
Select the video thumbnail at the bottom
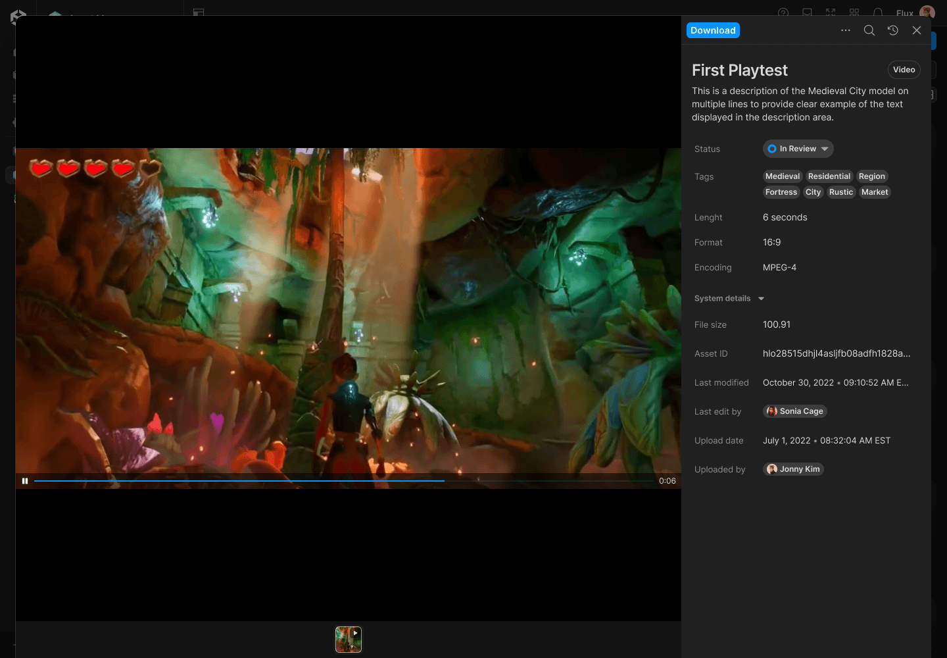[348, 639]
